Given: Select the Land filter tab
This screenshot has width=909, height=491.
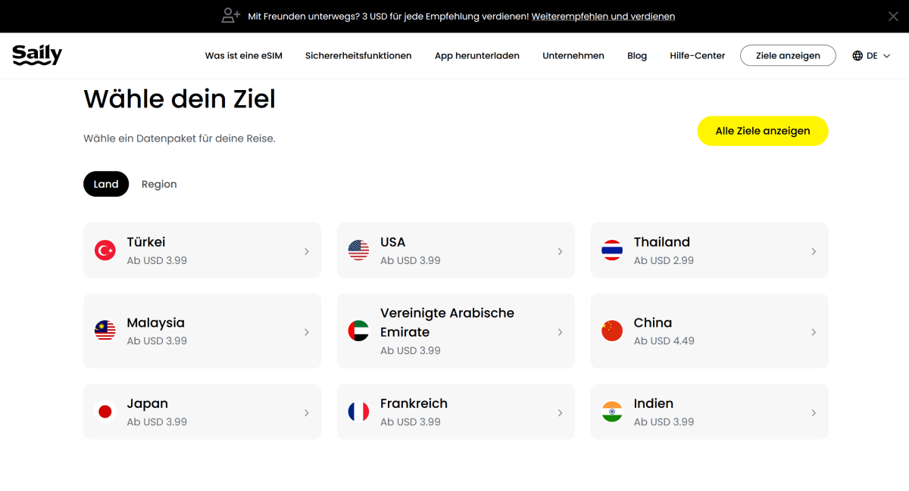Looking at the screenshot, I should click(106, 184).
